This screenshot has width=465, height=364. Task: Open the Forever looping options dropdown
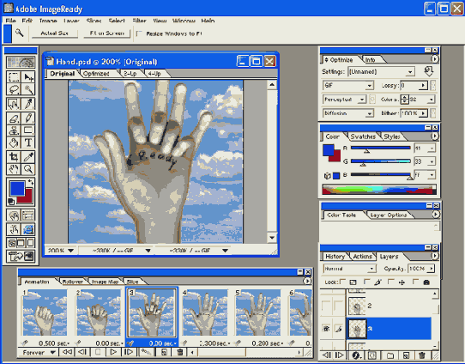39,353
